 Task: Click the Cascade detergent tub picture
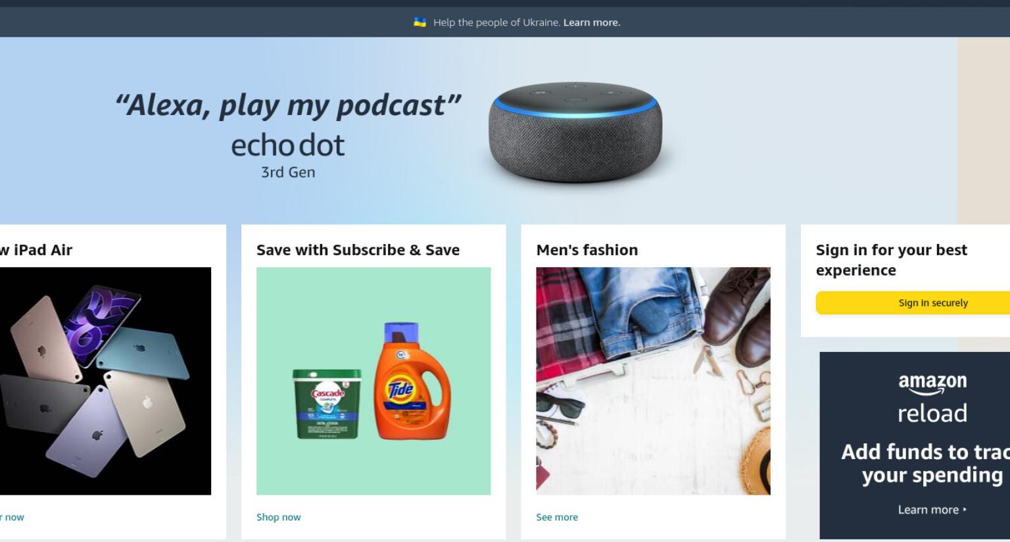(x=327, y=403)
